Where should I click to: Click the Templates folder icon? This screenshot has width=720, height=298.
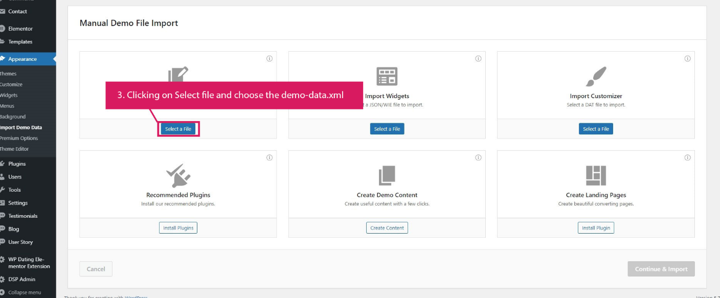2,42
